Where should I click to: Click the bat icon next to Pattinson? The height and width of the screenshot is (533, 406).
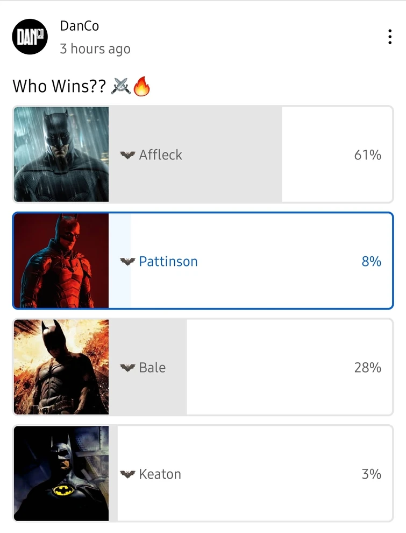127,261
